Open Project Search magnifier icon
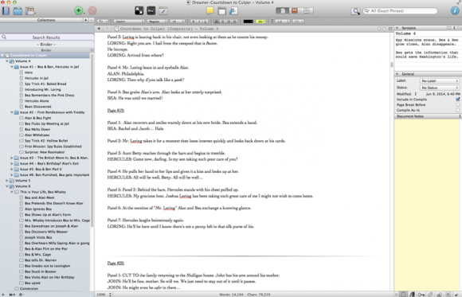462x297 pixels. click(355, 11)
